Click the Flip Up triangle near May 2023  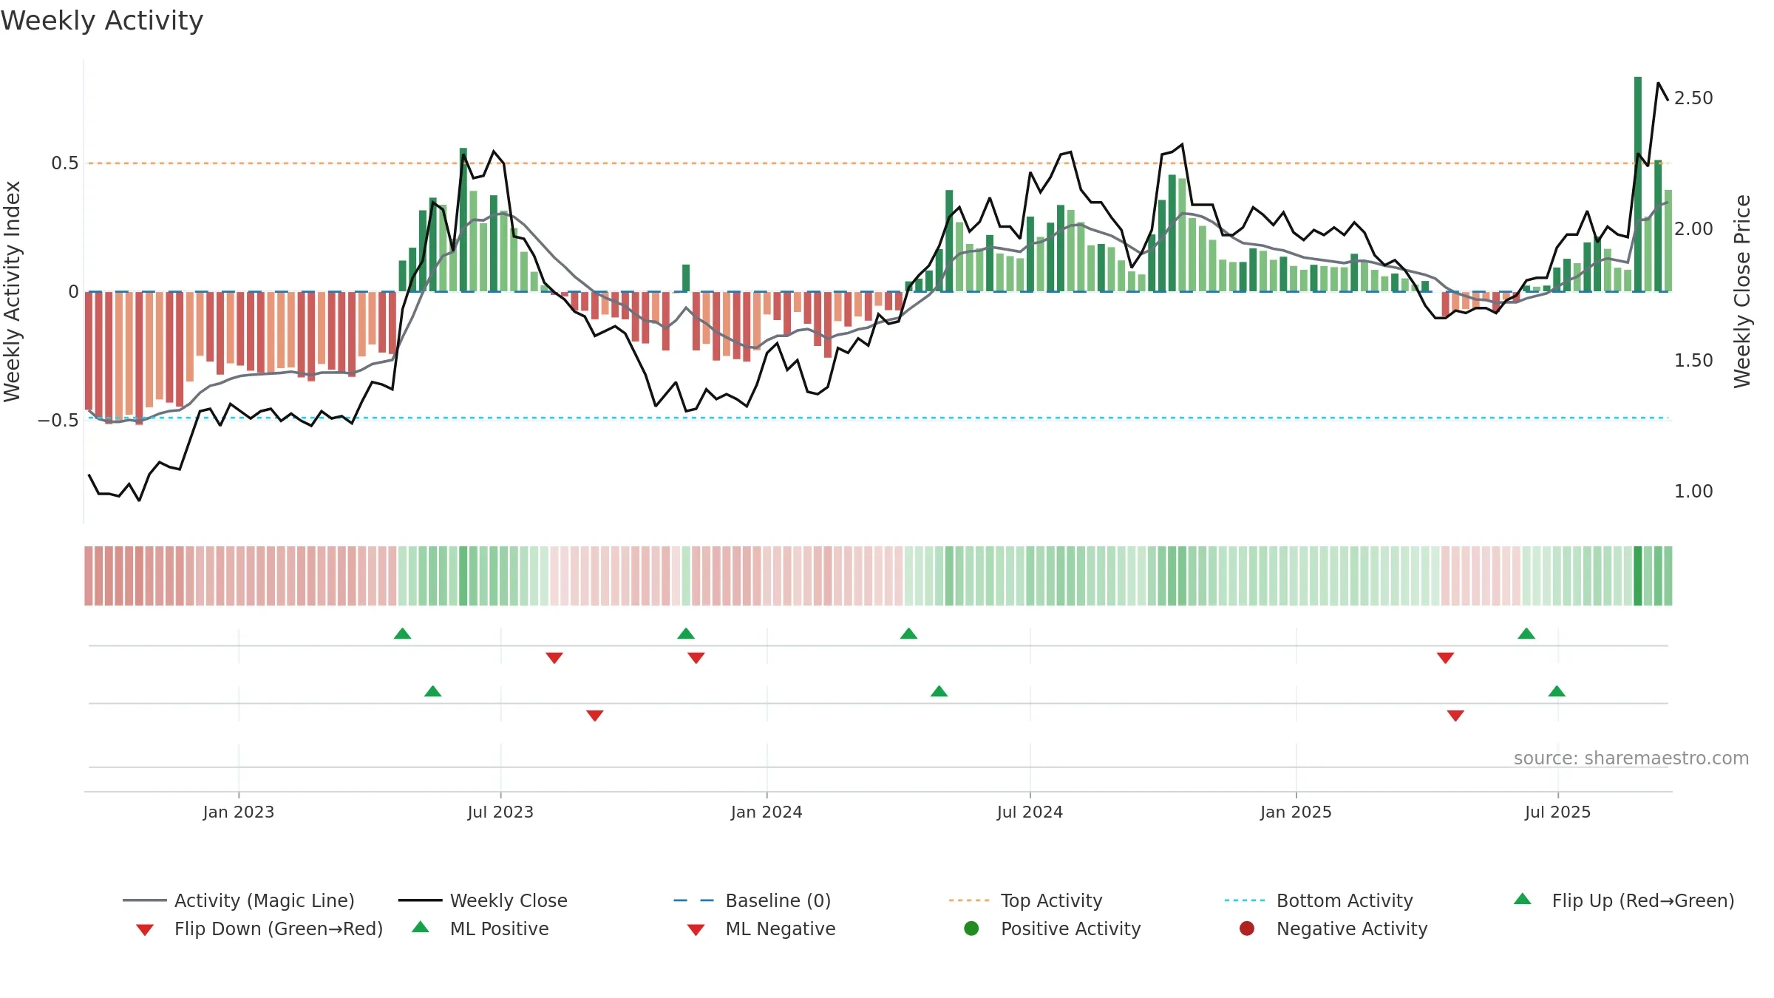point(402,634)
